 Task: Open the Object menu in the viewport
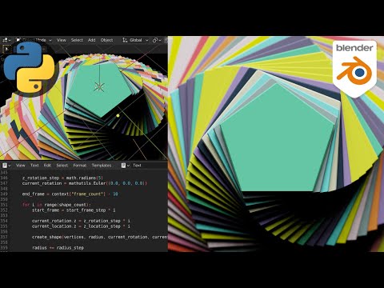point(106,40)
